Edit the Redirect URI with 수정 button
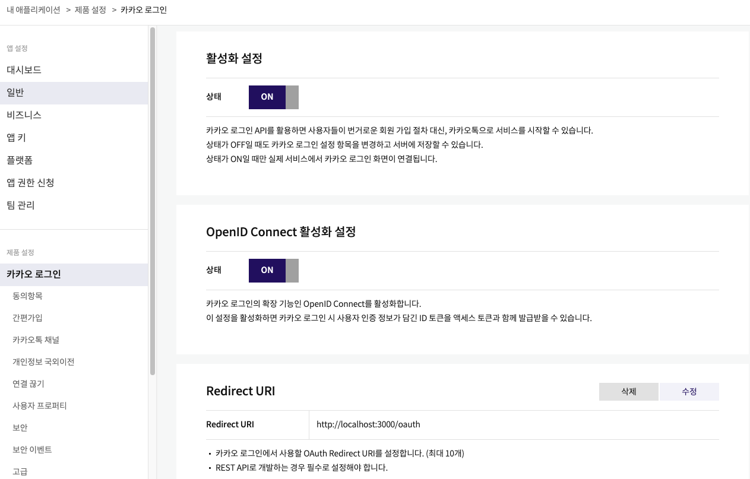 click(689, 392)
